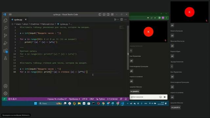Click the chat message input field
Image resolution: width=210 pixels, height=118 pixels.
coord(144,97)
